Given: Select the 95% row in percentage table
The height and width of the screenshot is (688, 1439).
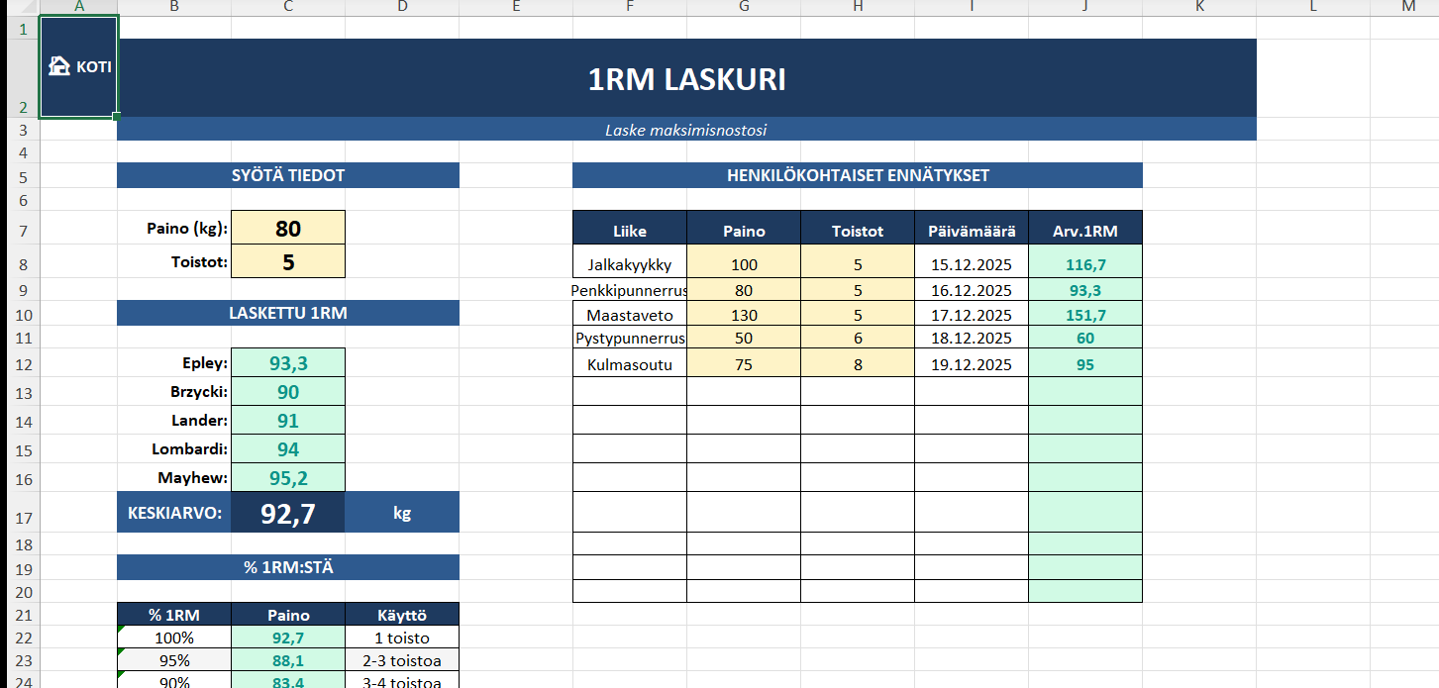Looking at the screenshot, I should tap(288, 660).
